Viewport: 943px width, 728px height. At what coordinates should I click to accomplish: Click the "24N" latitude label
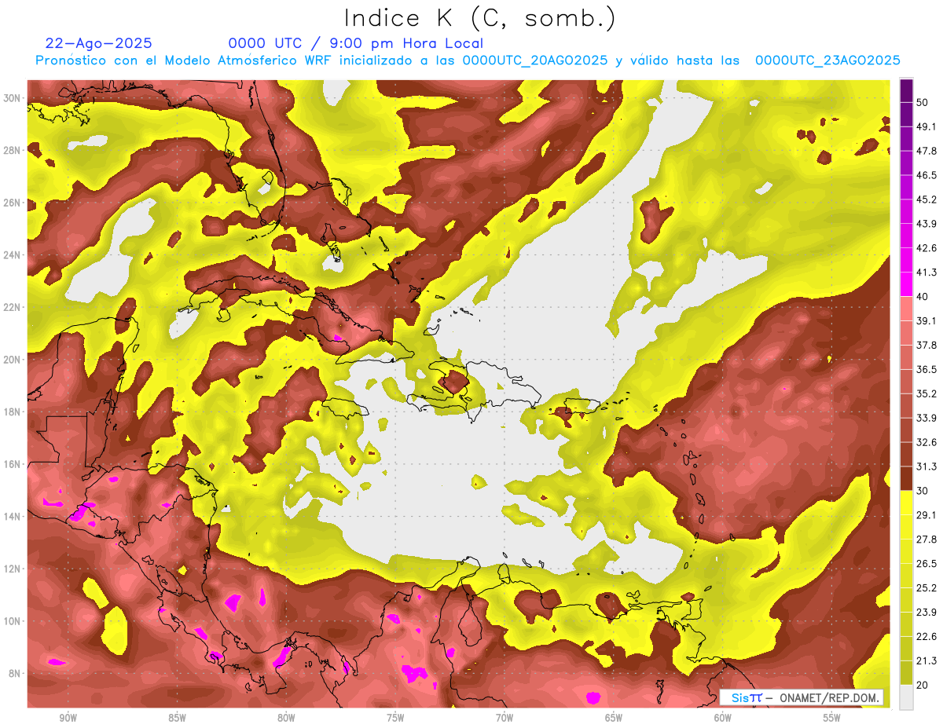(x=13, y=254)
